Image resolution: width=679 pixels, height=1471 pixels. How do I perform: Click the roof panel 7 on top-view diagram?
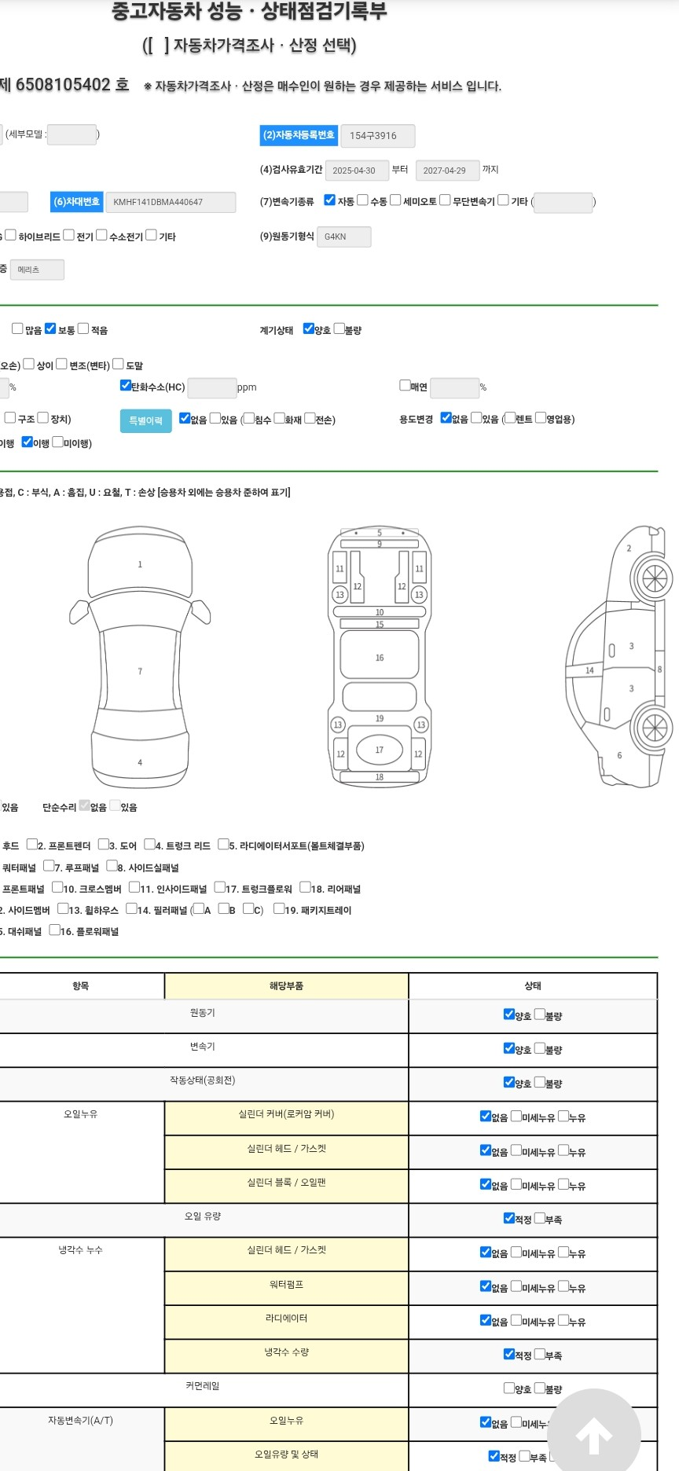tap(140, 671)
